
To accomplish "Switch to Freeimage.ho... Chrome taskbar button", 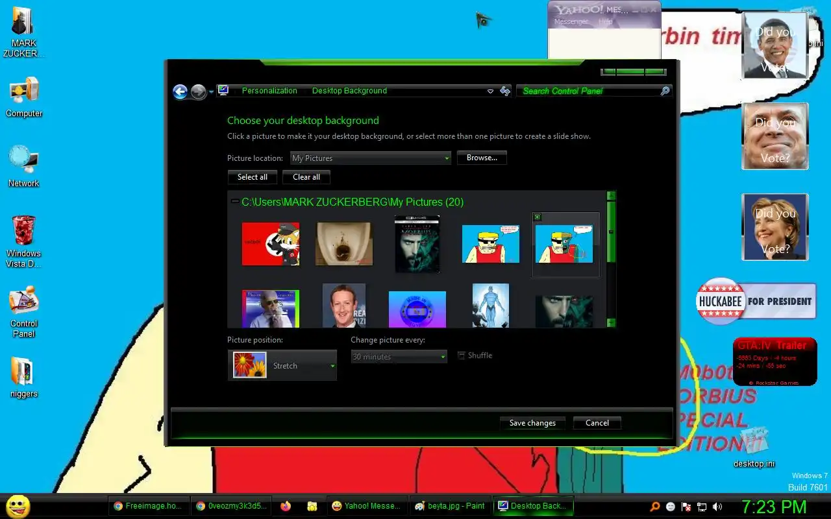I will [148, 506].
